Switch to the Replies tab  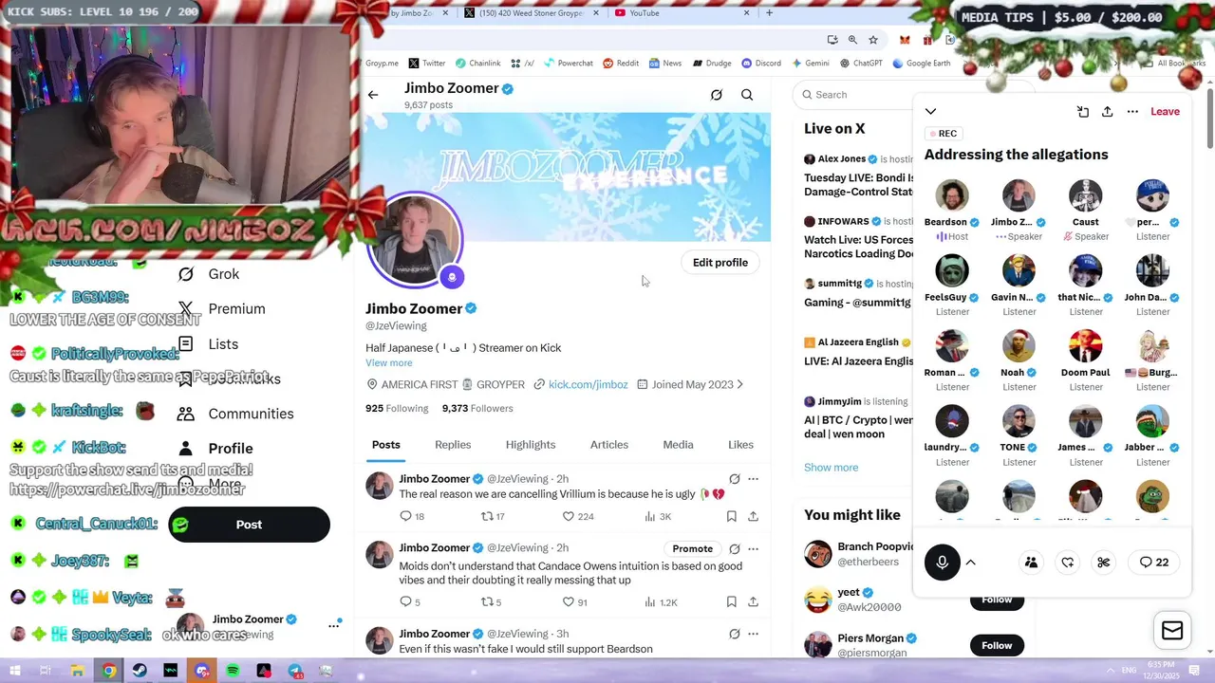pos(453,444)
